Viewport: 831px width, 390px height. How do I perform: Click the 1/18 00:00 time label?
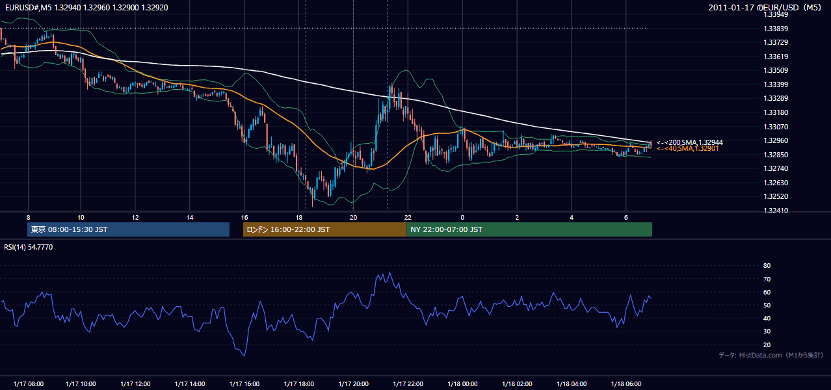point(462,384)
